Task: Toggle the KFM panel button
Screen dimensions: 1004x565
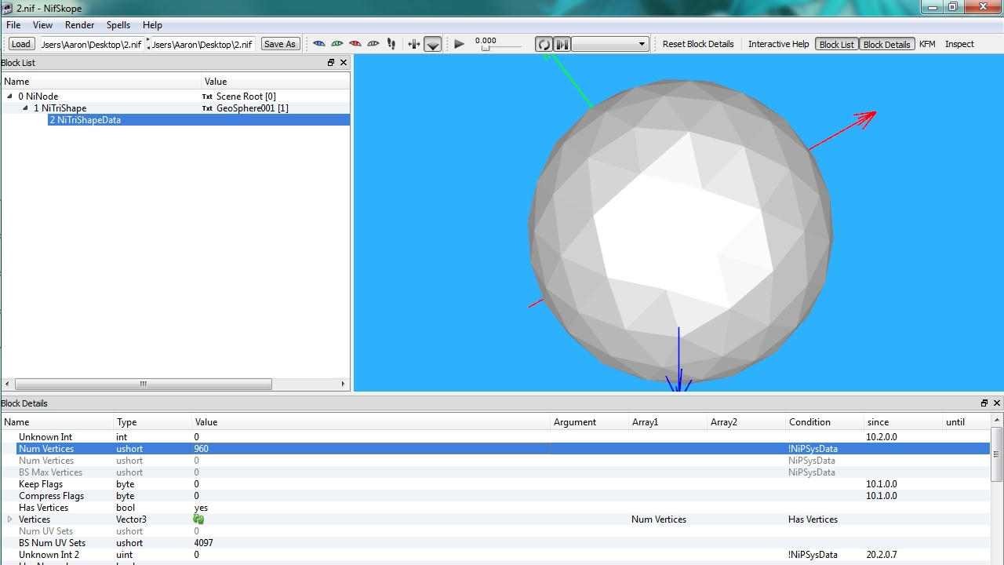Action: tap(927, 44)
